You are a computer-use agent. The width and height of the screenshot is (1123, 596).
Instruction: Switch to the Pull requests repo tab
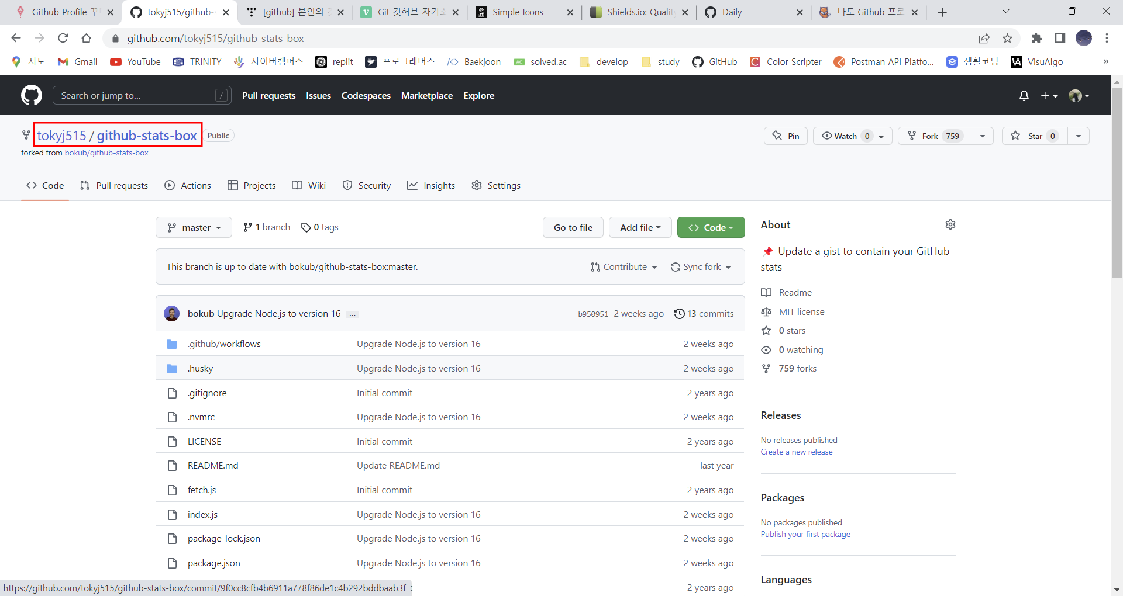pos(114,185)
